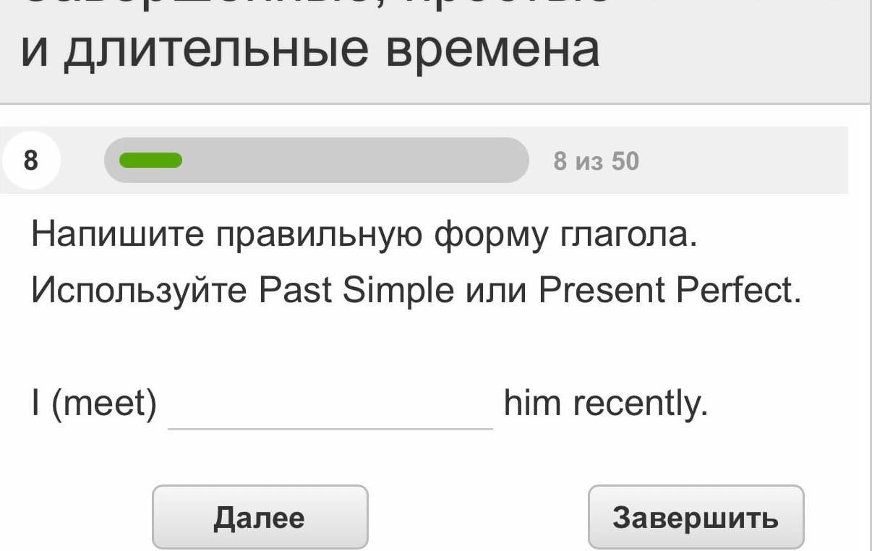Click the "Present Perfect" text in instructions
This screenshot has height=551, width=872.
pos(669,291)
